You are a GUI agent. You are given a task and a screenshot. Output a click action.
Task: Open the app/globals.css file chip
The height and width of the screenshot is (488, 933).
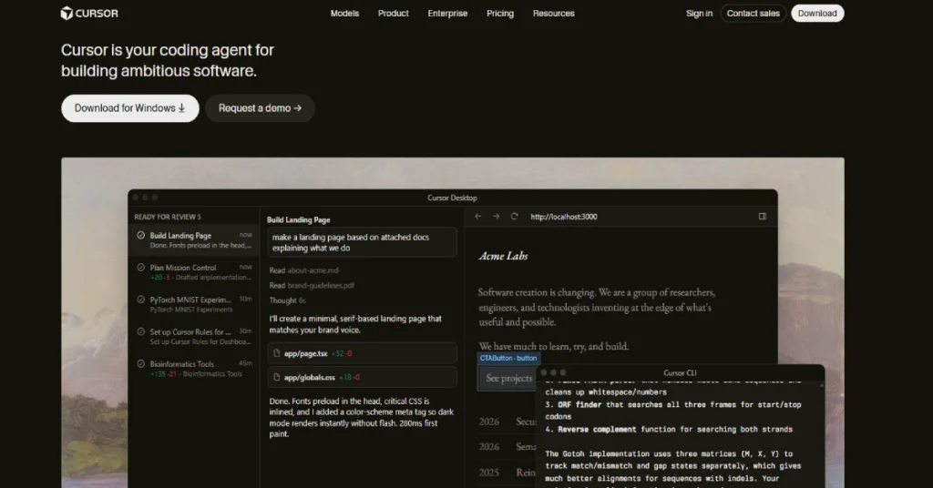362,377
